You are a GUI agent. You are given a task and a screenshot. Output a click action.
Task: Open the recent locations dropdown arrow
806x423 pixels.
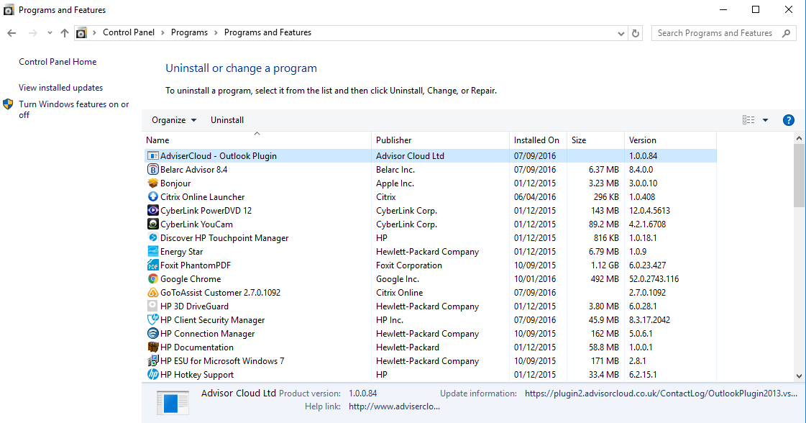point(50,33)
